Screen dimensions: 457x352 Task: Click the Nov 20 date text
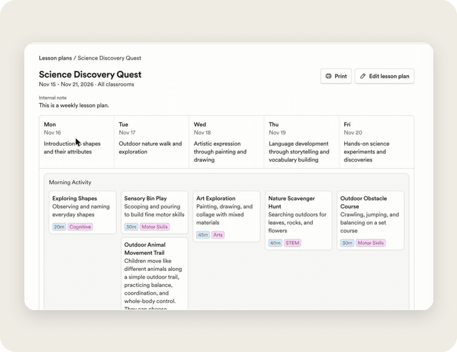click(x=353, y=132)
